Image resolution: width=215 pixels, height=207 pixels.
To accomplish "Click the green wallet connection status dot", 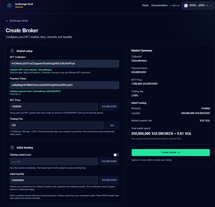I will (x=207, y=6).
